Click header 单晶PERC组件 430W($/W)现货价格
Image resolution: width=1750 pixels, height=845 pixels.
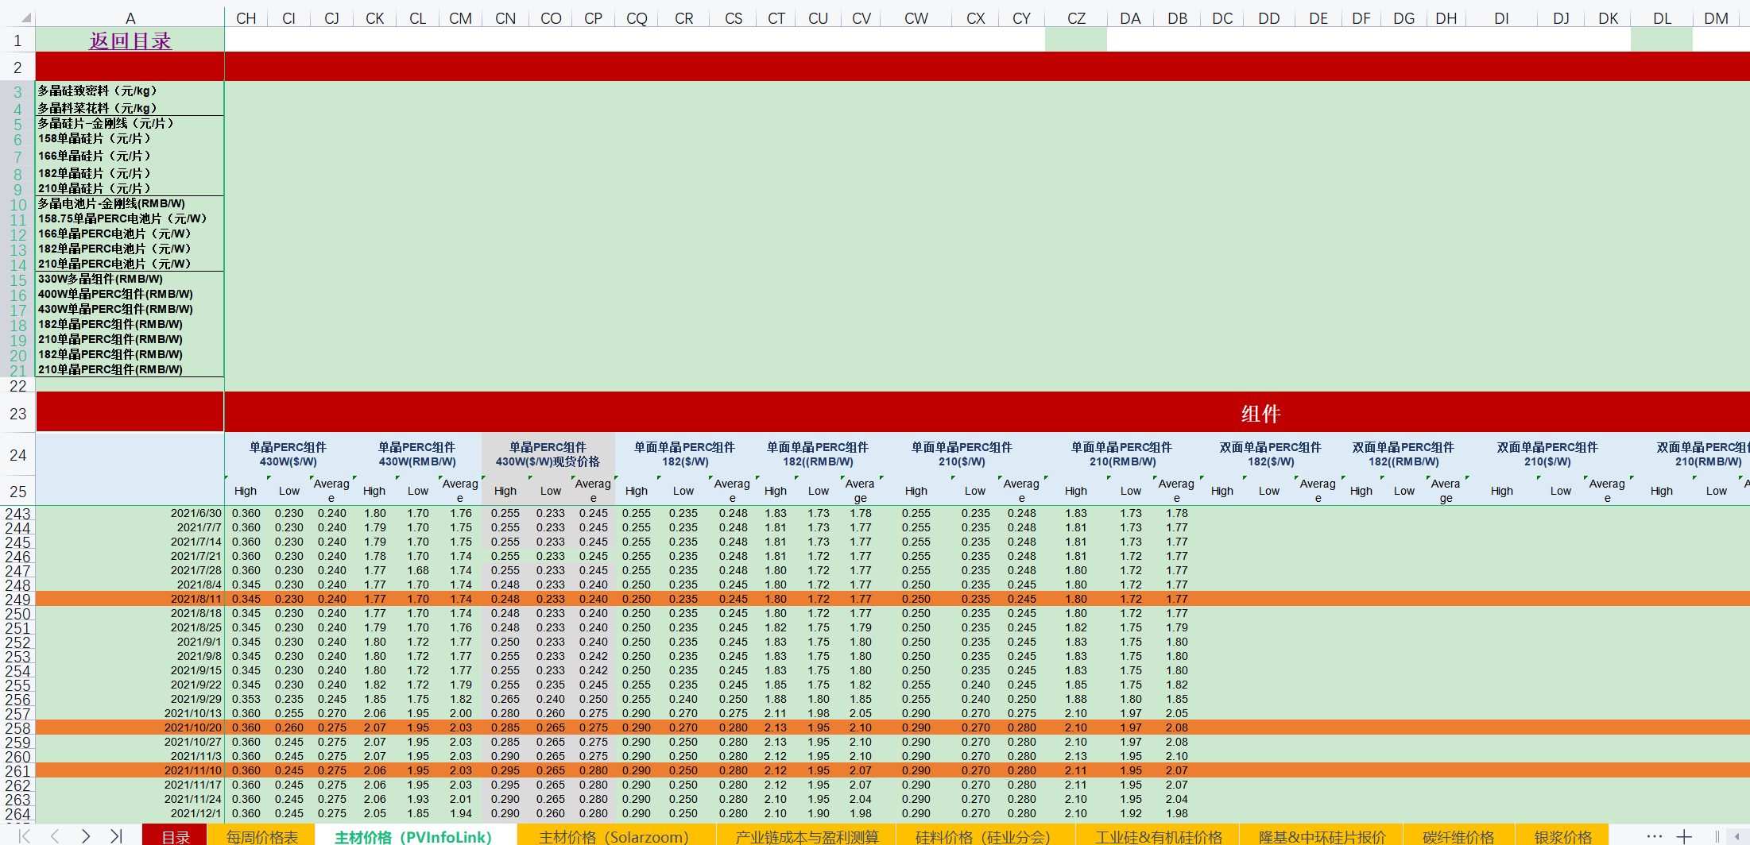tap(548, 454)
